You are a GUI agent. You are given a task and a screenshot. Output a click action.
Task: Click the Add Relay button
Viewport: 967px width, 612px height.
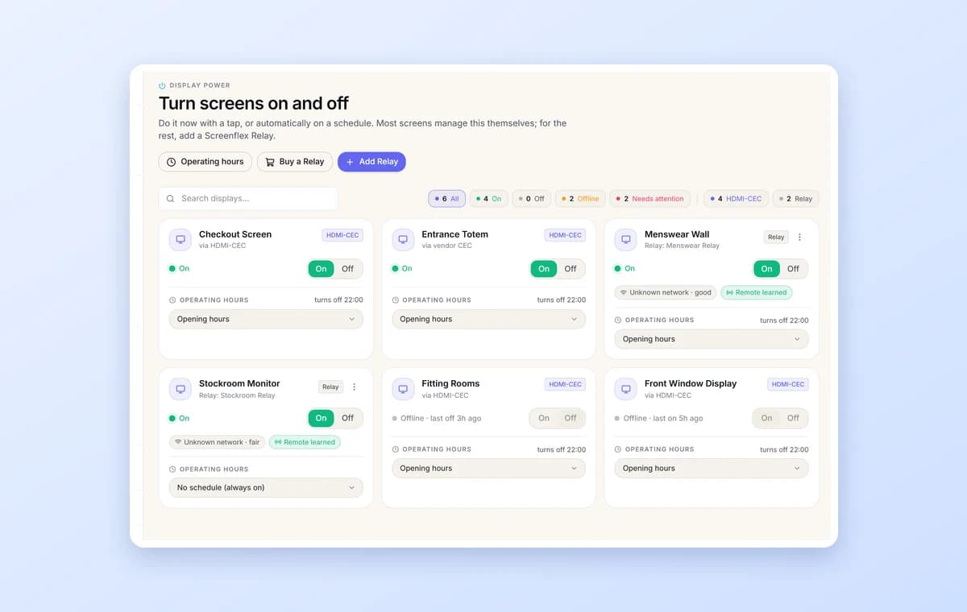tap(371, 162)
